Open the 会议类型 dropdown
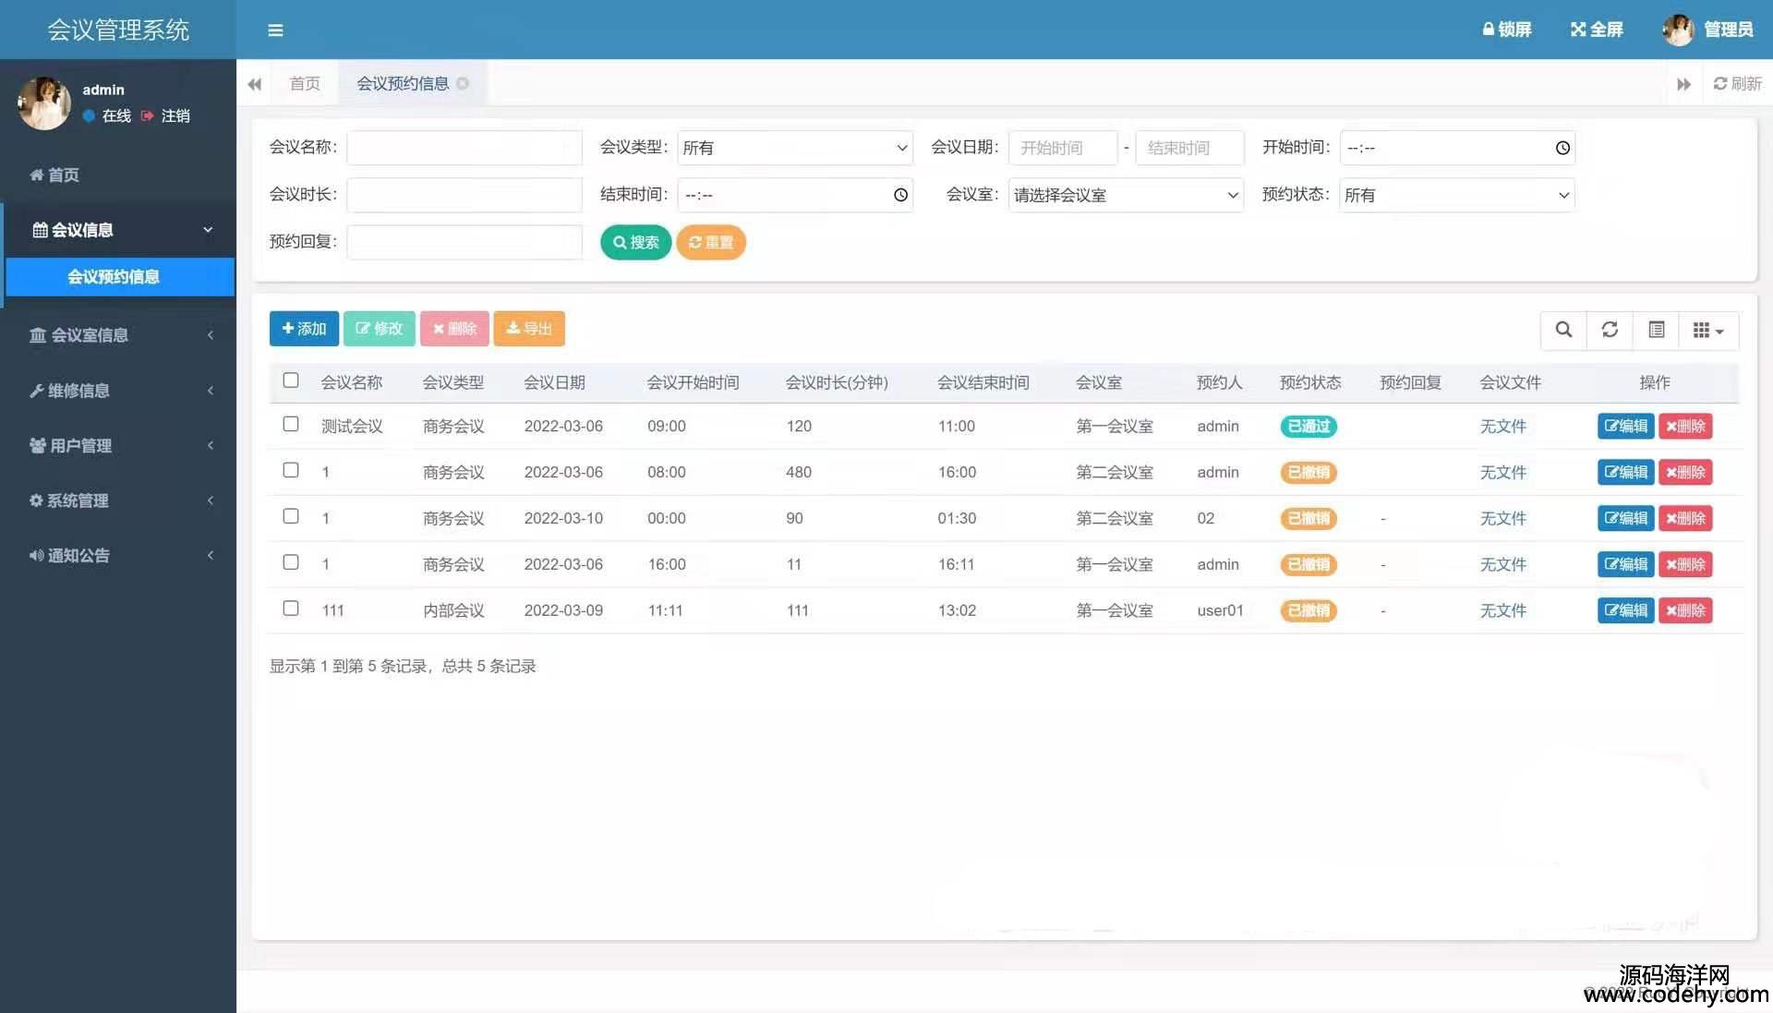This screenshot has width=1773, height=1013. 795,148
